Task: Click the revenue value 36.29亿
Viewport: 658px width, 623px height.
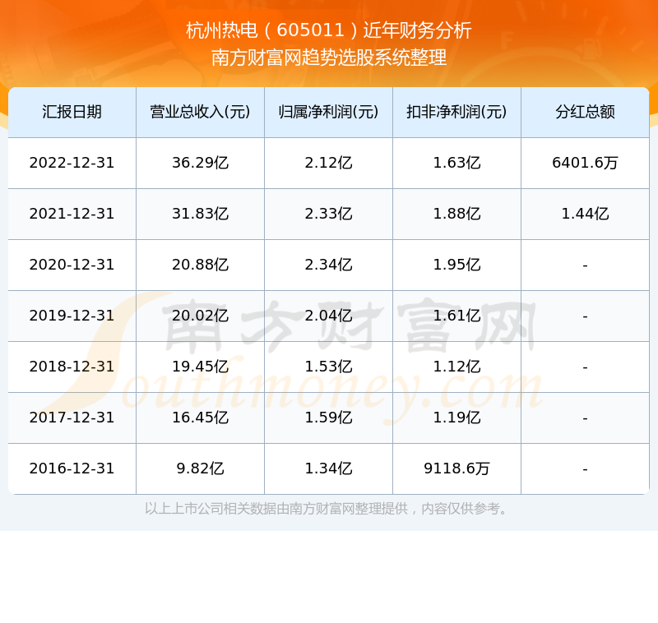Action: point(200,163)
